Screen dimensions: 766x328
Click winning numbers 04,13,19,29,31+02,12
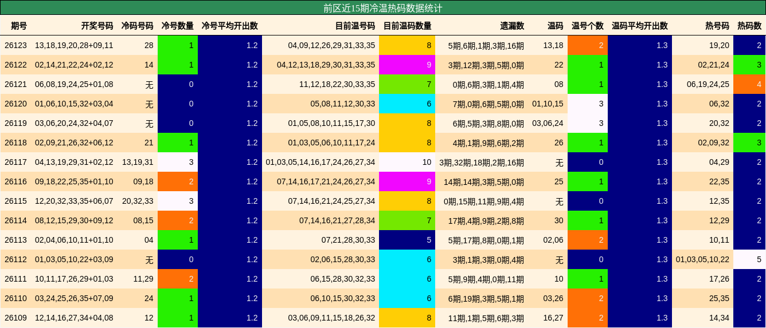[x=74, y=162]
